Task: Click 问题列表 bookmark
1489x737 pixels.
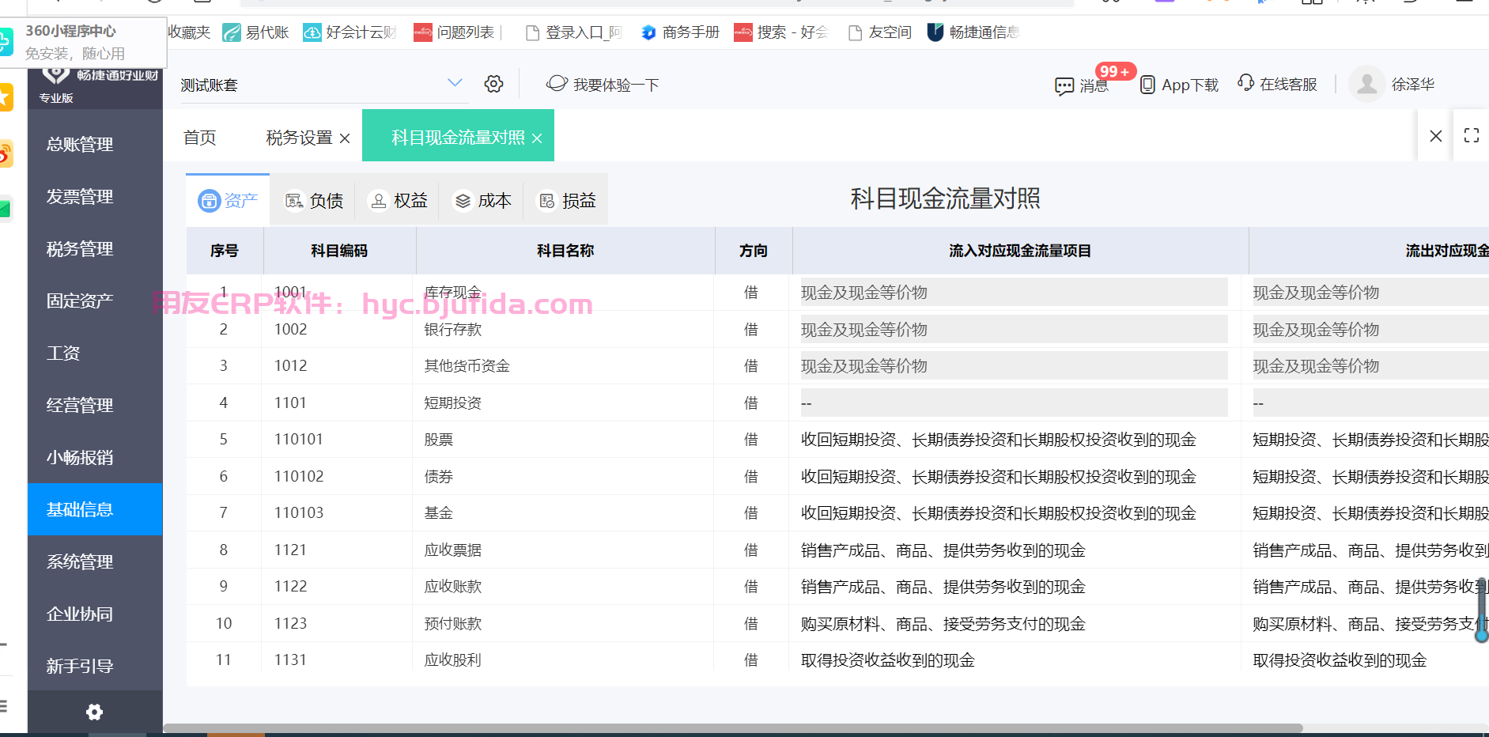Action: pyautogui.click(x=455, y=32)
